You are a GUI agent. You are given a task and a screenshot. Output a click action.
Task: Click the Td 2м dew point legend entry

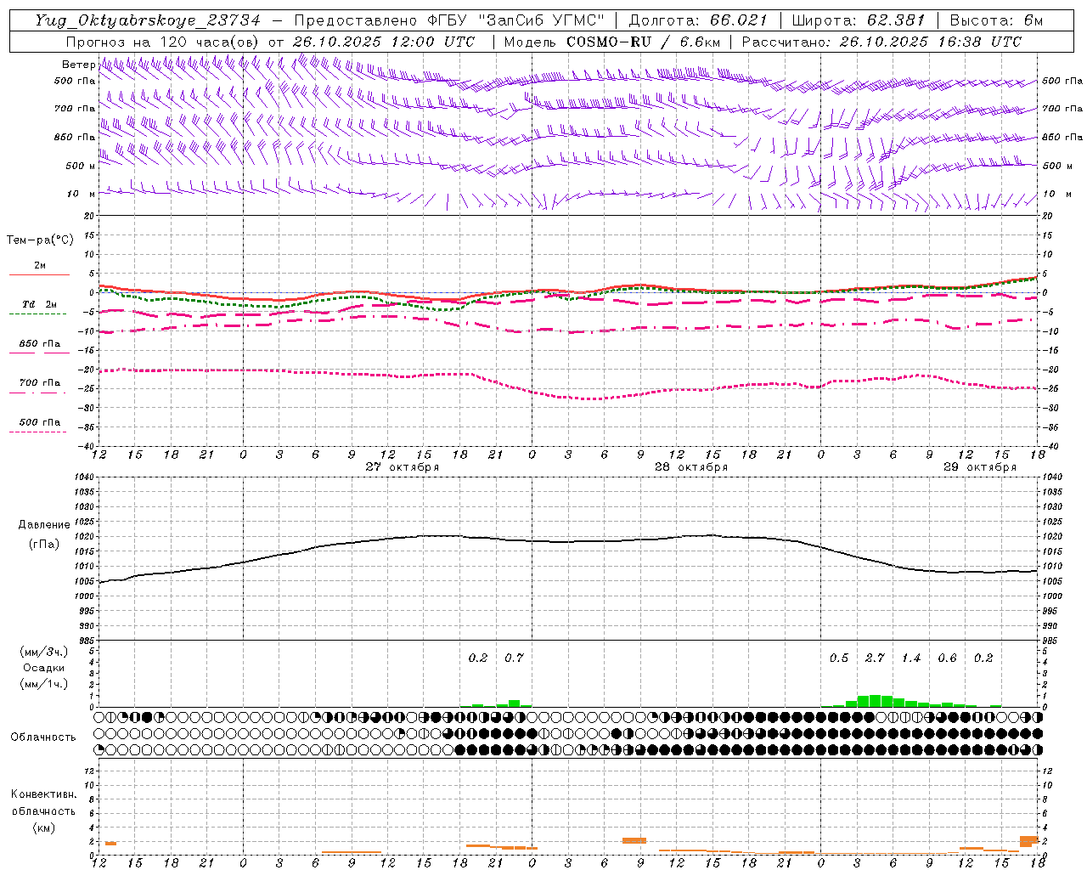point(39,304)
